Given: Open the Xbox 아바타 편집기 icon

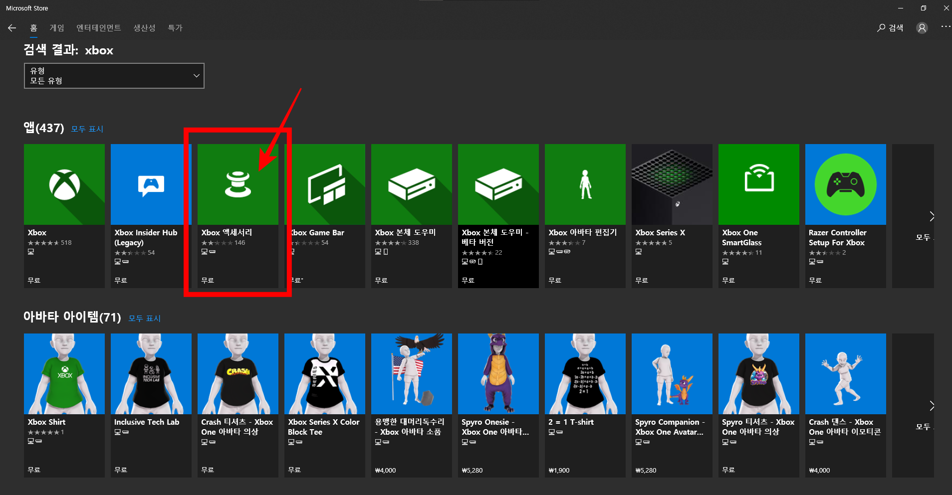Looking at the screenshot, I should (585, 184).
